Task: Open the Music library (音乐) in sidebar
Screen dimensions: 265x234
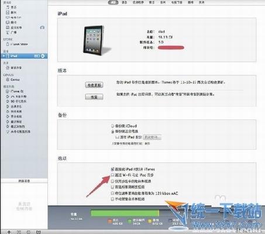Action: click(13, 7)
